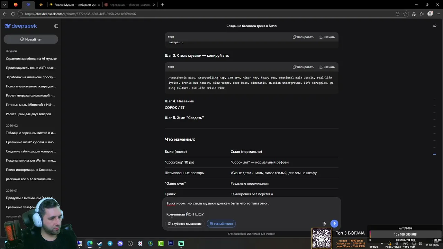Open a new browser tab

[x=162, y=4]
